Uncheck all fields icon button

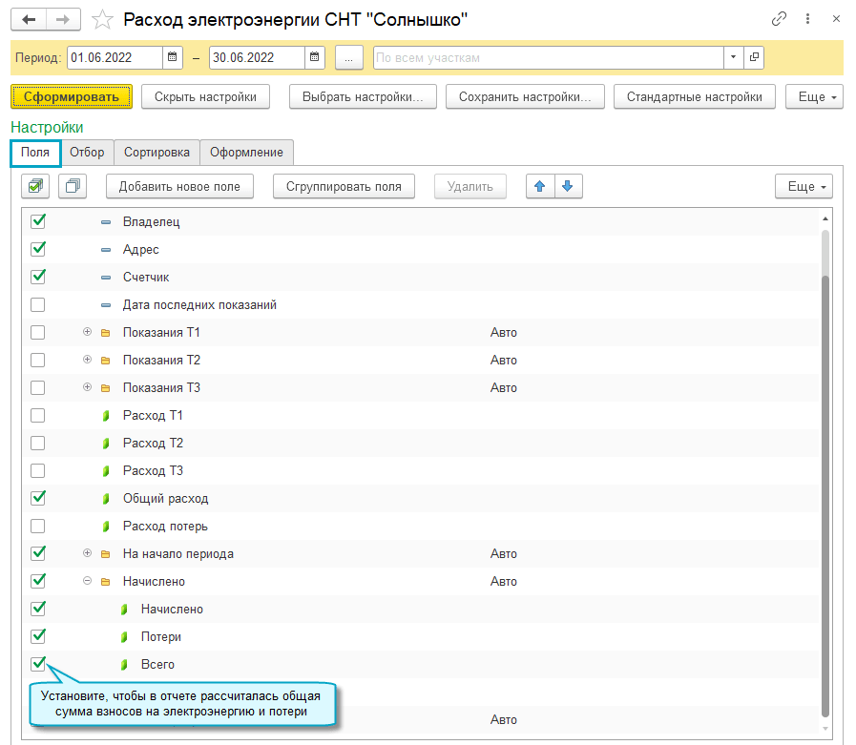(73, 186)
